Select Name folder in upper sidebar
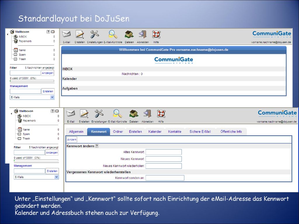The width and height of the screenshot is (299, 224). tap(22, 50)
